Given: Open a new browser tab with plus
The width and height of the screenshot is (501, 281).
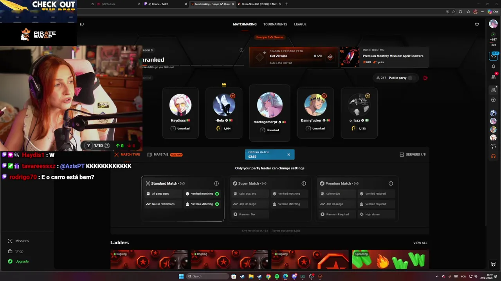Looking at the screenshot, I should 287,4.
